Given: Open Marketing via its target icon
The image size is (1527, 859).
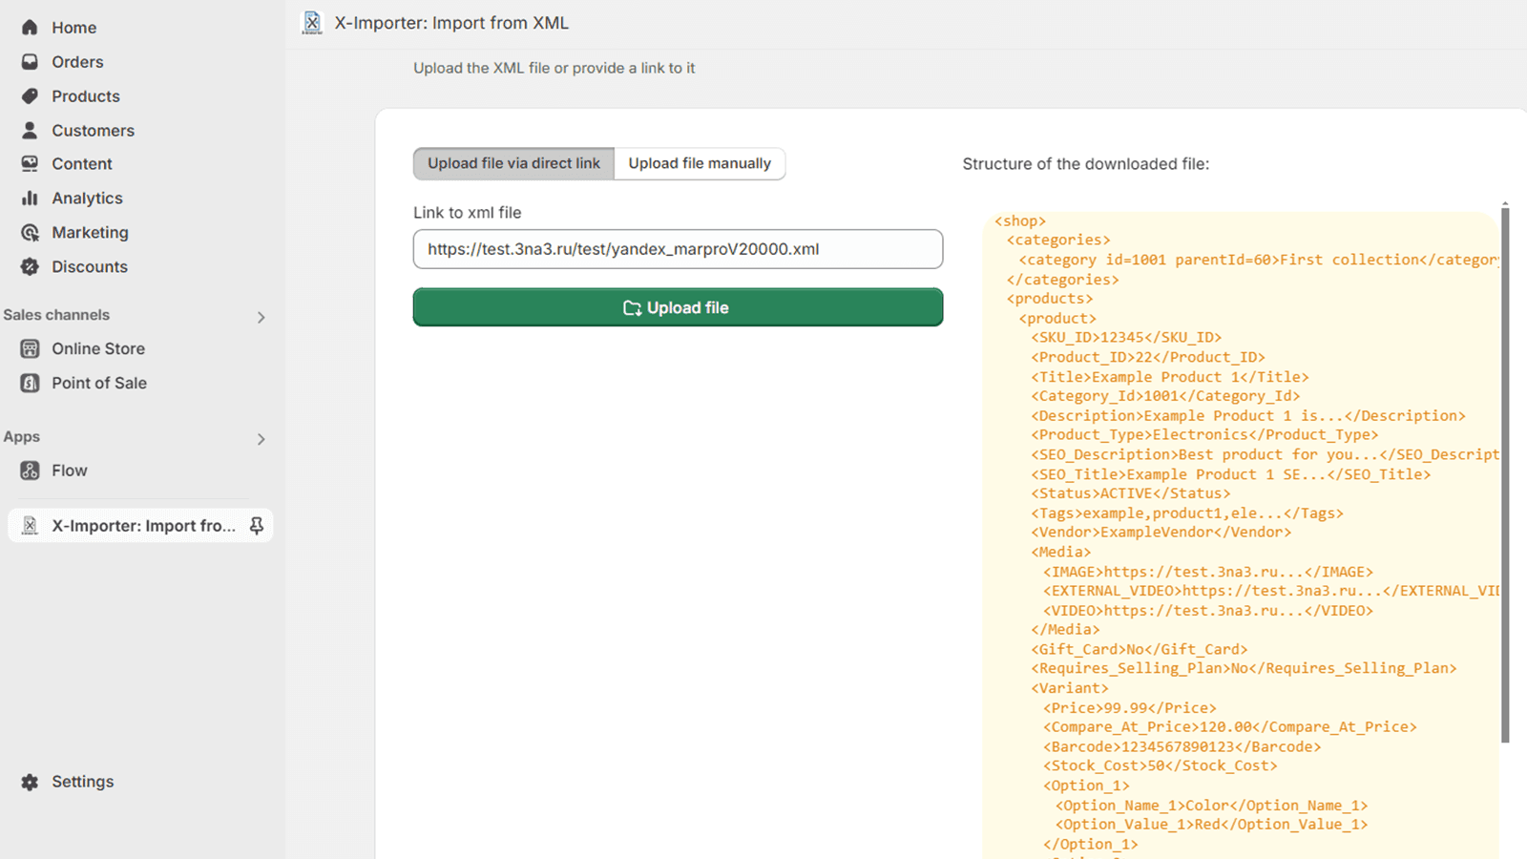Looking at the screenshot, I should [30, 233].
